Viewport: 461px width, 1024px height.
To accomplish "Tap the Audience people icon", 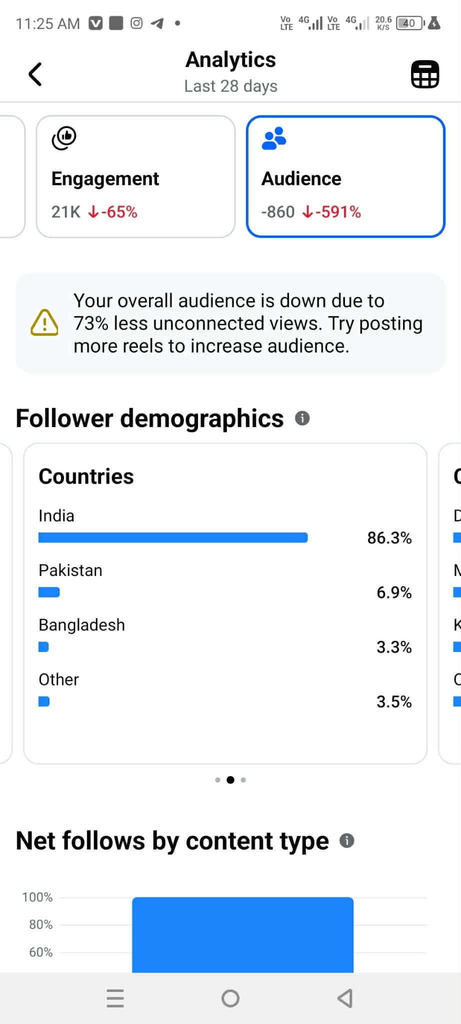I will pyautogui.click(x=274, y=138).
